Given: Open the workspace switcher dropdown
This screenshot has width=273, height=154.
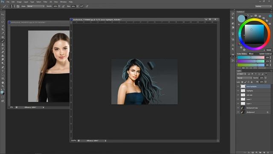Looking at the screenshot, I should click(x=263, y=6).
